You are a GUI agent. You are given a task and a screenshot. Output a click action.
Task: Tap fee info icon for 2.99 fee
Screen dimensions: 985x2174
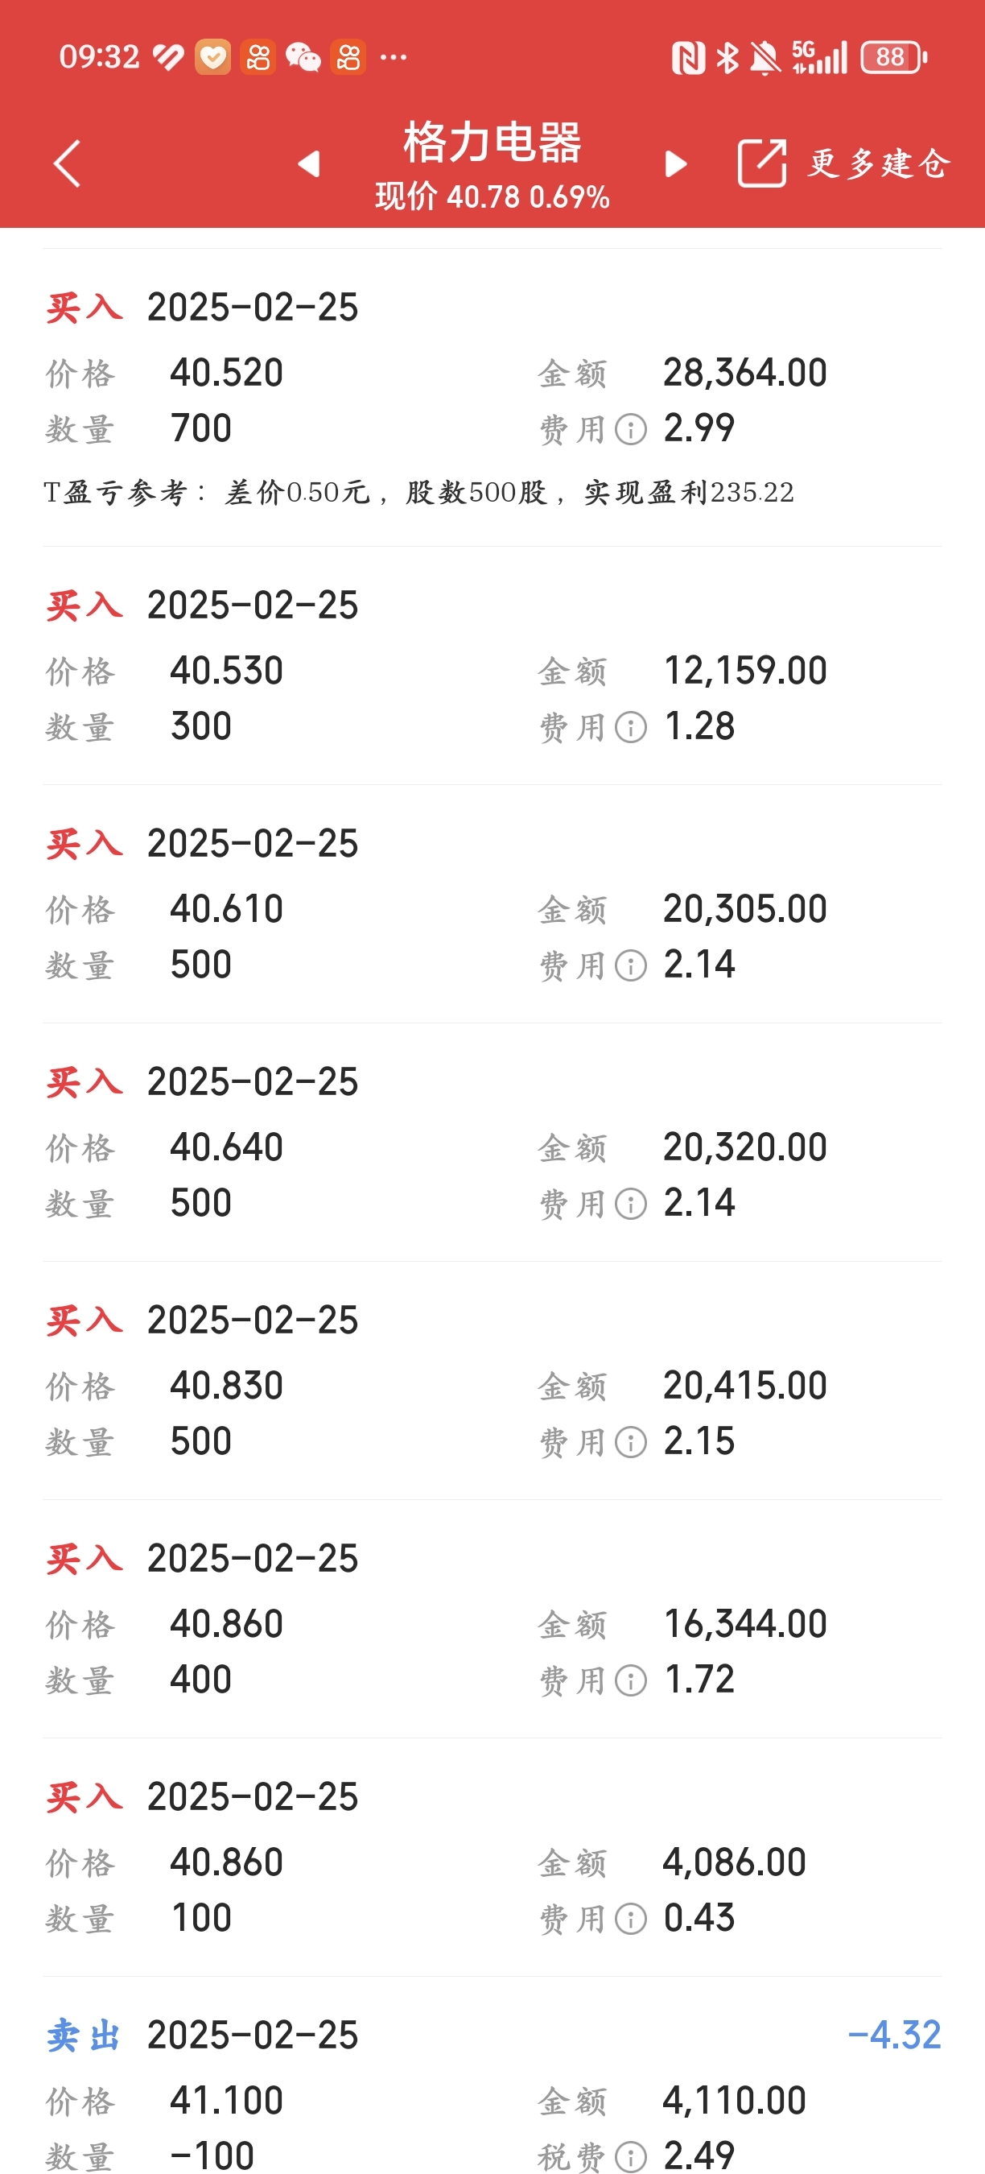click(x=631, y=430)
